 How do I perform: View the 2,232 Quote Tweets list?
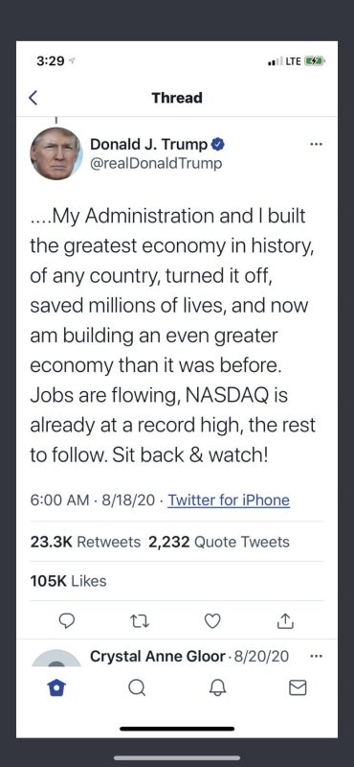point(219,542)
